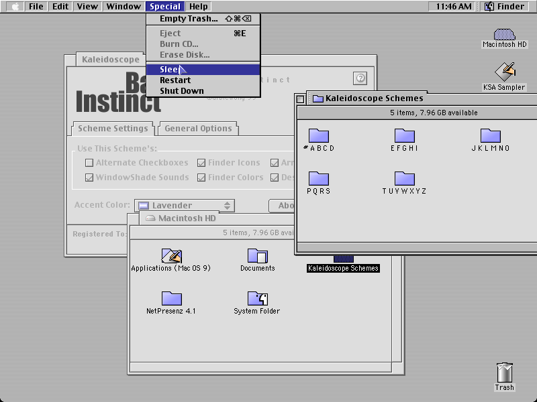
Task: Switch to the General Options tab
Action: click(x=198, y=129)
